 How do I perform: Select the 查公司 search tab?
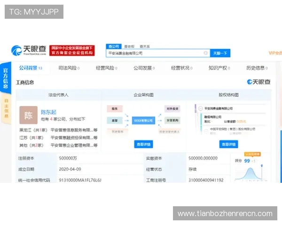[x=114, y=46]
